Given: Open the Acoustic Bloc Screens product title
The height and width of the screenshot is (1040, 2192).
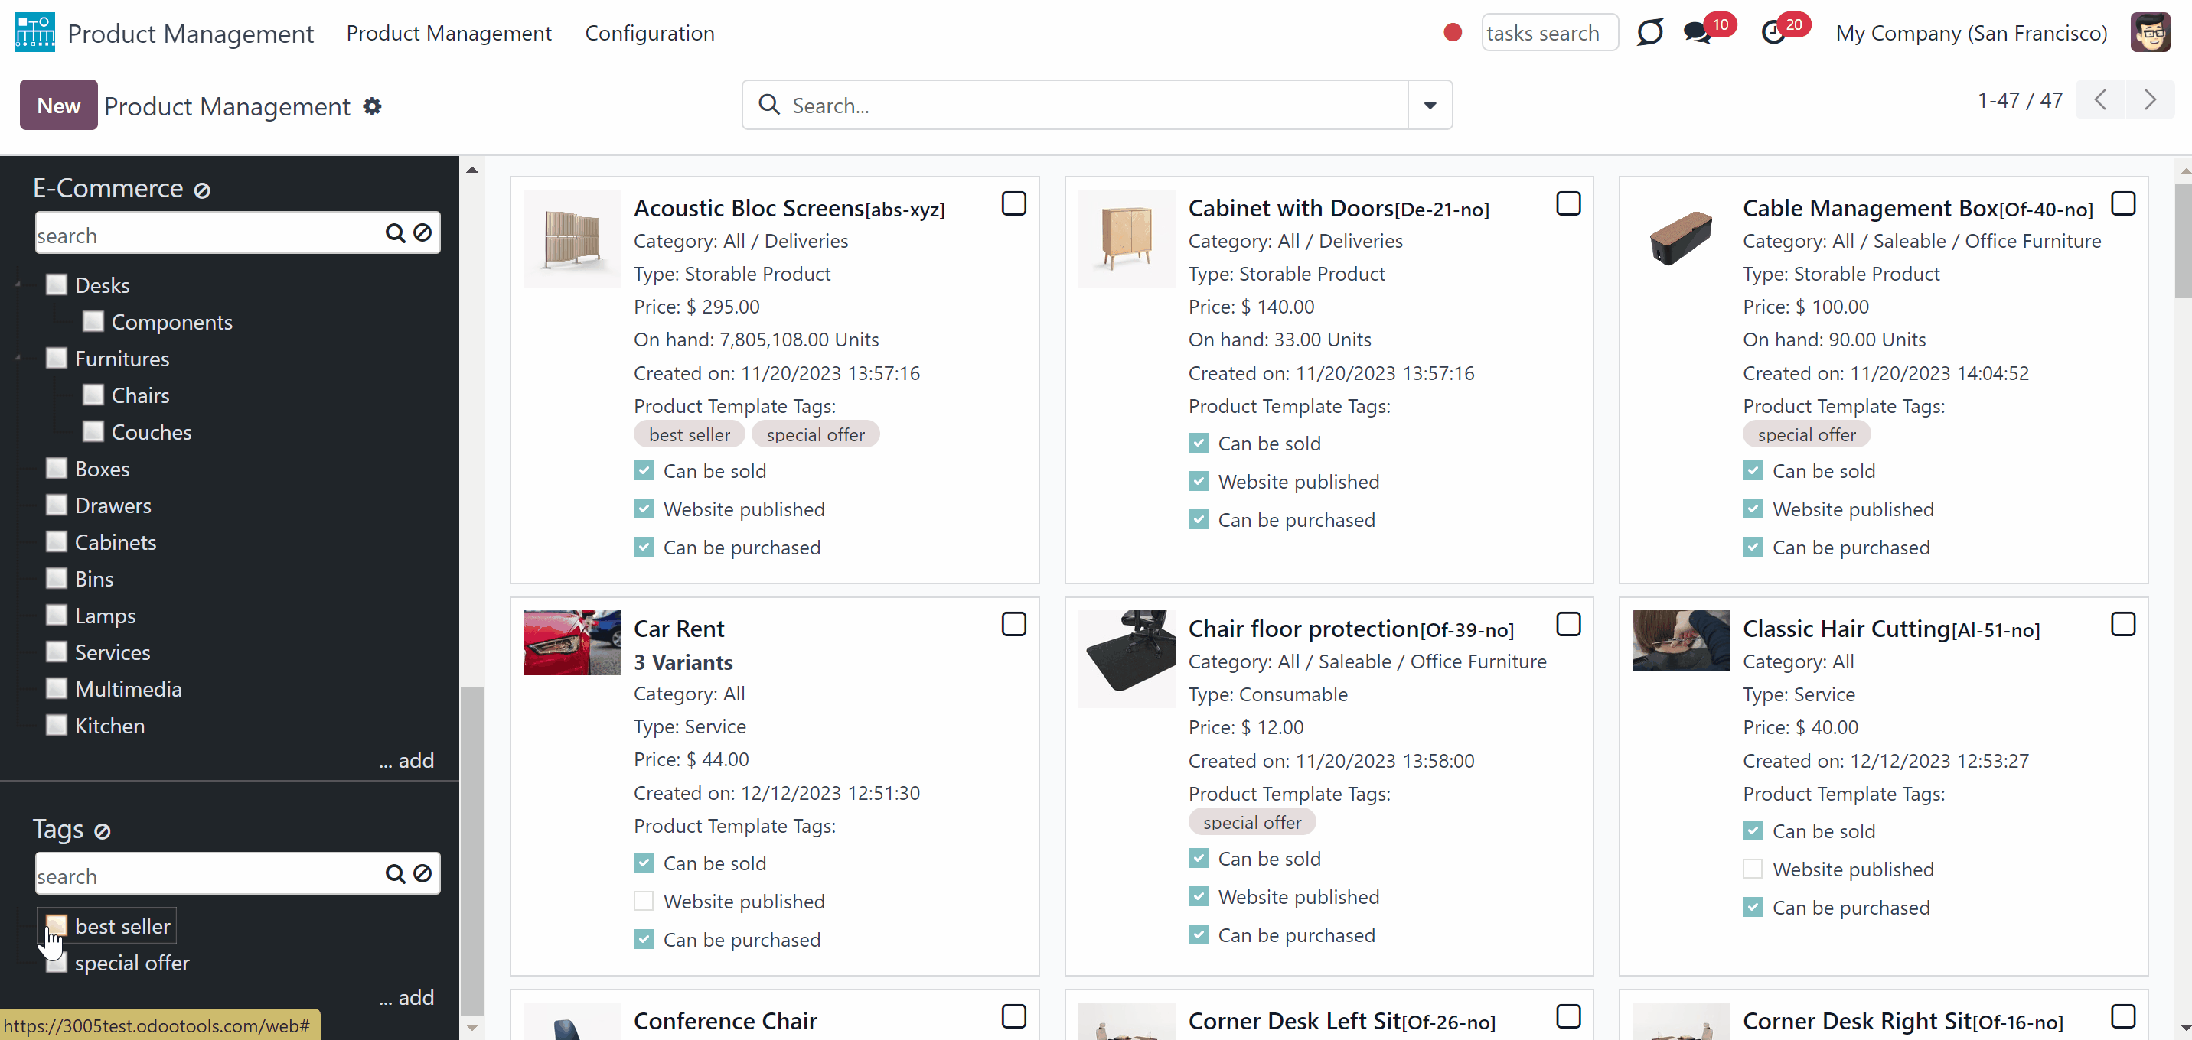Looking at the screenshot, I should pyautogui.click(x=789, y=208).
